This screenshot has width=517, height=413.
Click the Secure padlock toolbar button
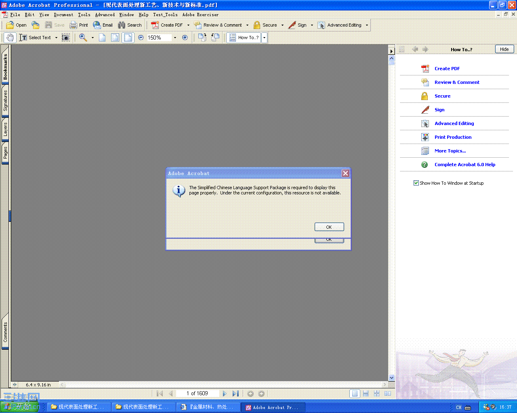point(265,25)
